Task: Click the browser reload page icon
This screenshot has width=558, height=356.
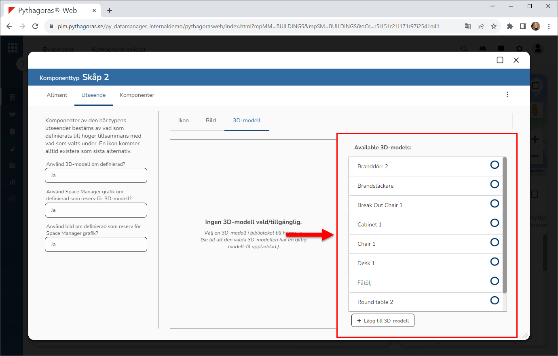Action: tap(35, 26)
